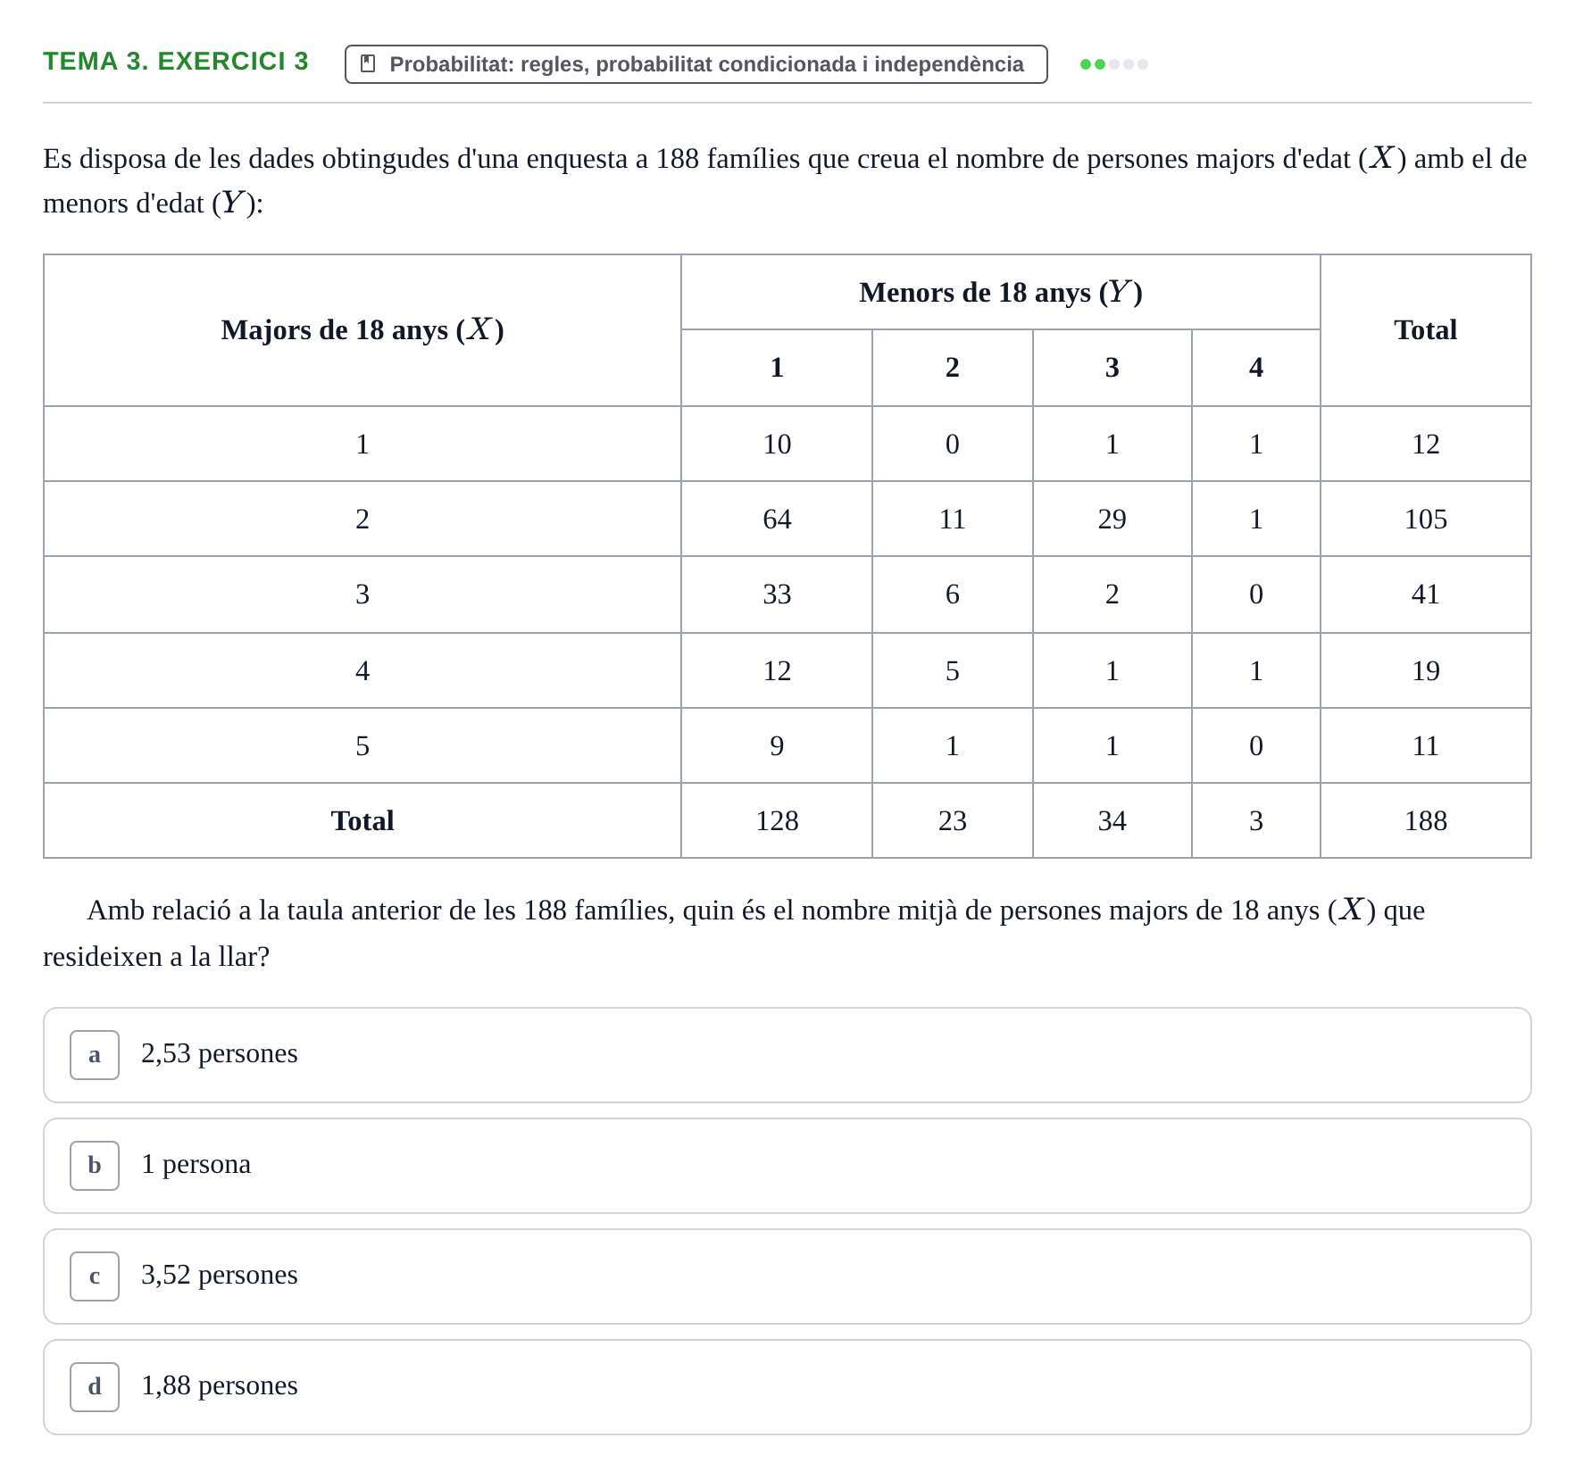
Task: Click the Total row label
Action: tap(362, 821)
